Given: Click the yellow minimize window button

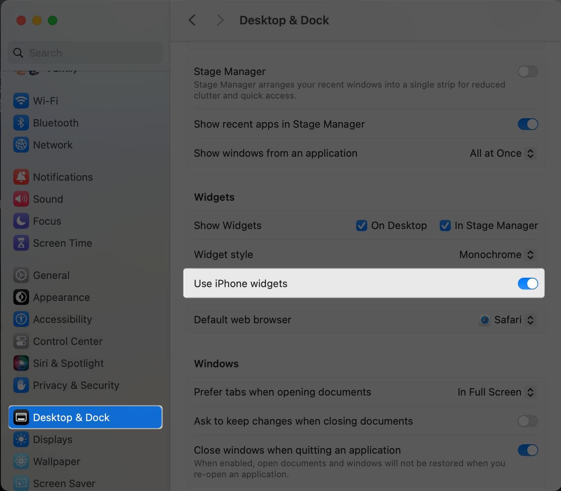Looking at the screenshot, I should (37, 20).
